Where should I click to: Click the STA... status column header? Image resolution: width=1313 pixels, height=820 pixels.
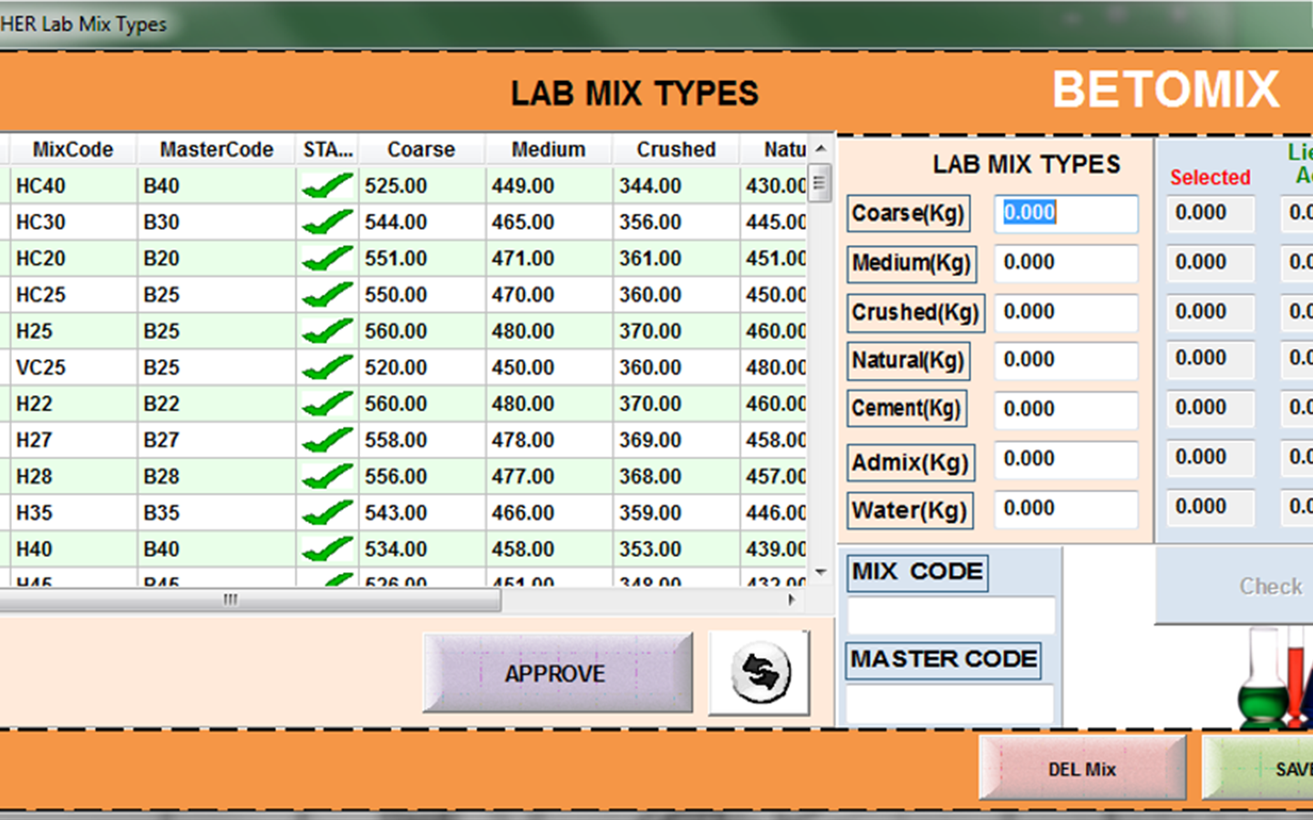pyautogui.click(x=327, y=149)
